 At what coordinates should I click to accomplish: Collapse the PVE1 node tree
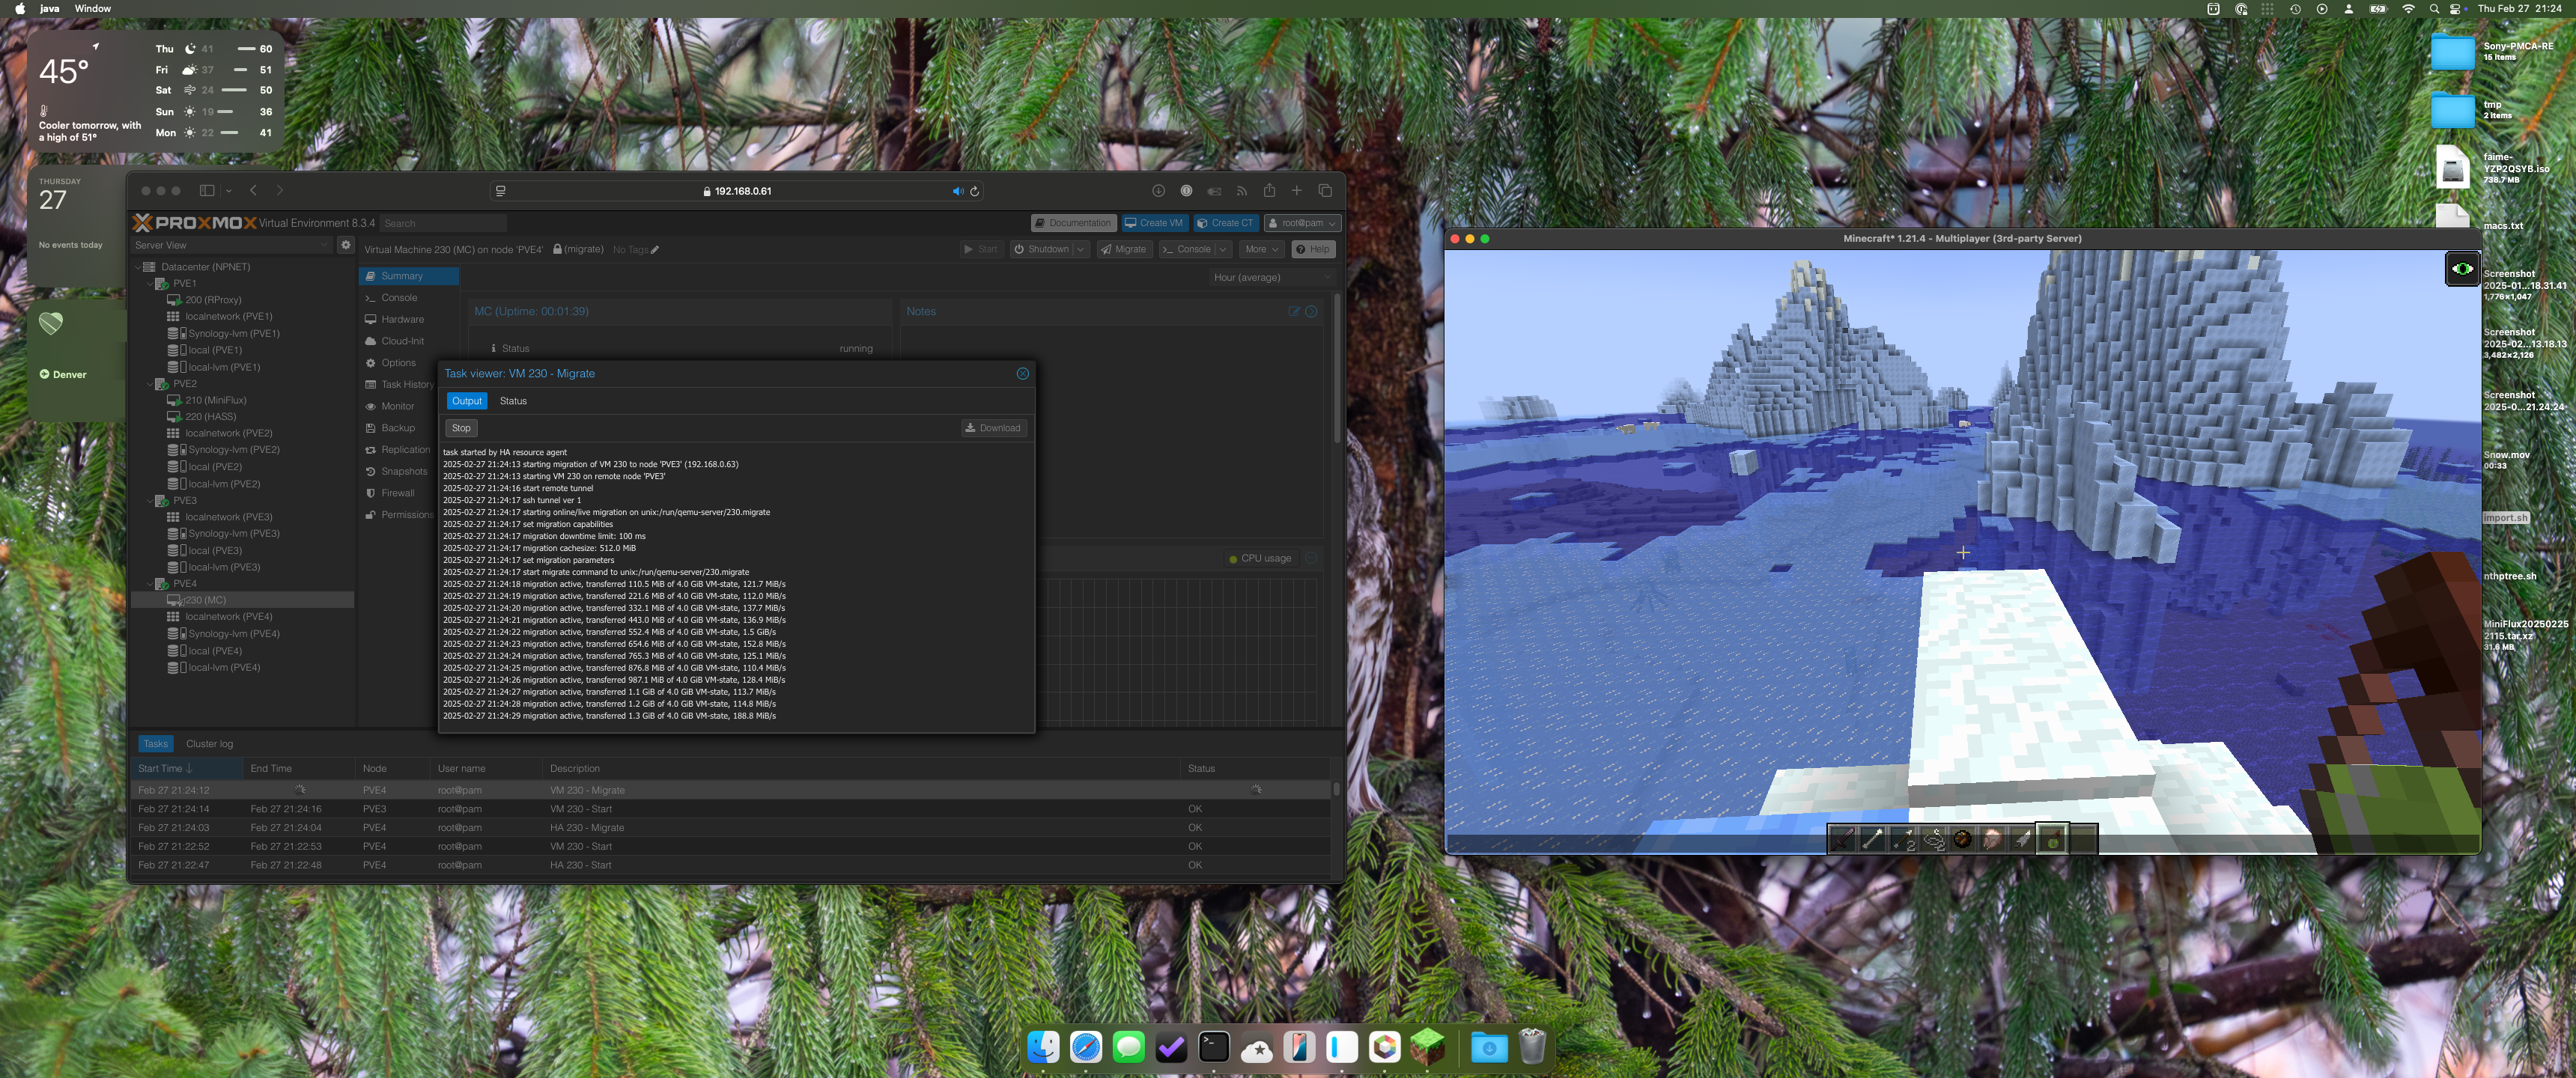click(151, 284)
